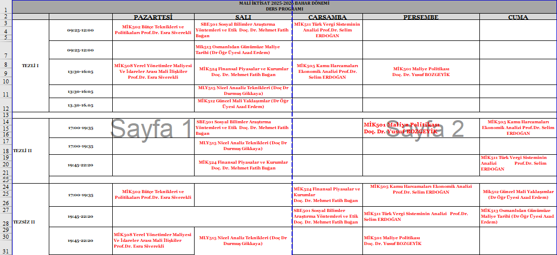Click row header number 13
The height and width of the screenshot is (255, 557).
[6, 115]
